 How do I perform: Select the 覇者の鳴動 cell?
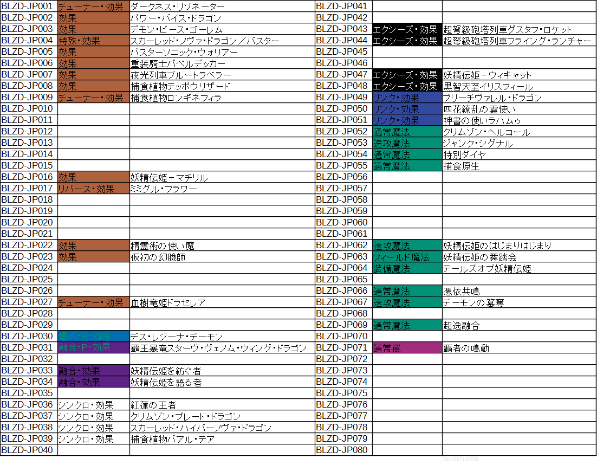point(518,348)
